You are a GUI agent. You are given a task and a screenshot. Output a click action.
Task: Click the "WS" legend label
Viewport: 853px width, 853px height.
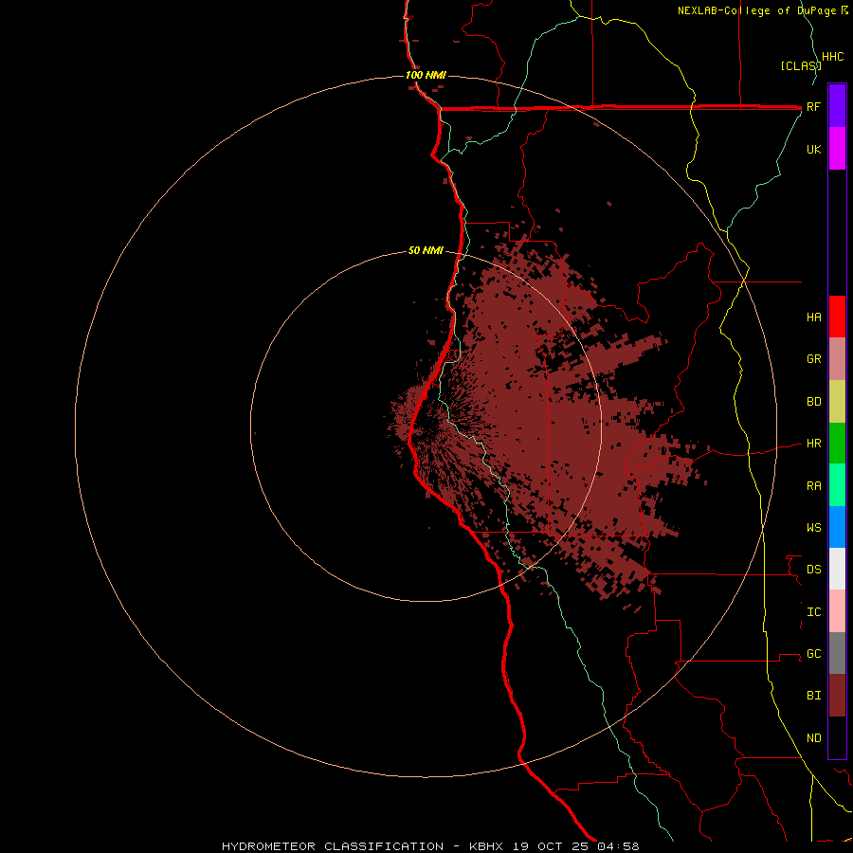pos(813,528)
